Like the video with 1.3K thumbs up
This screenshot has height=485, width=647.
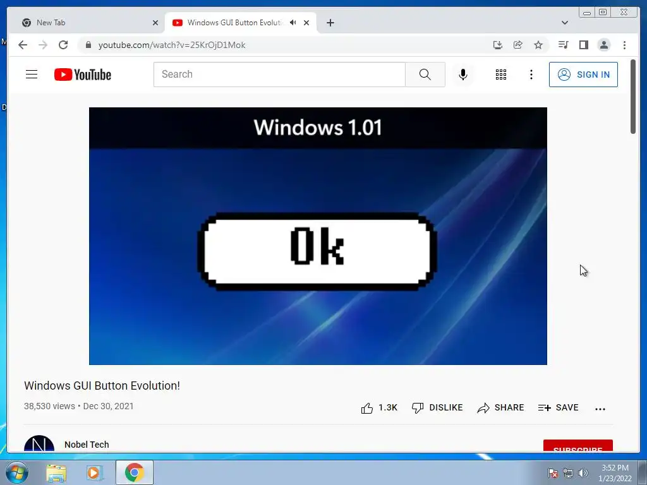coord(379,407)
